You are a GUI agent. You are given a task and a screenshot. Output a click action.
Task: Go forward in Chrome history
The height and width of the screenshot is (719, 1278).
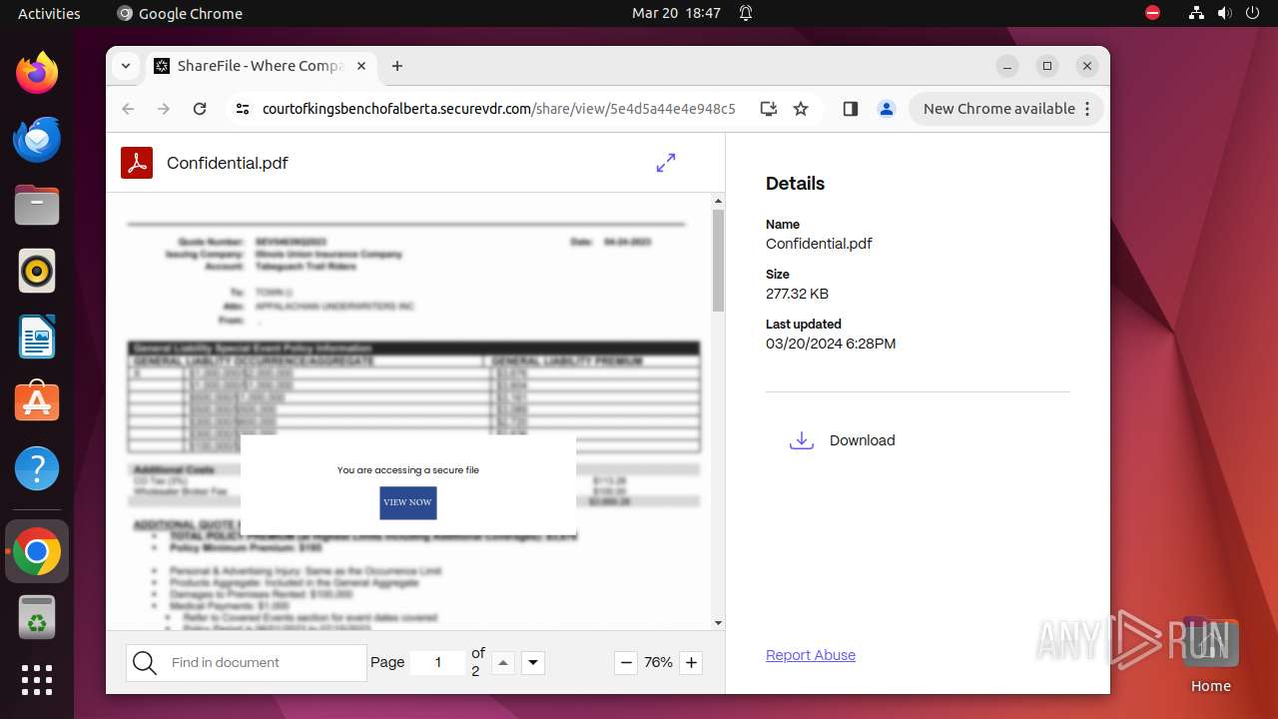click(x=164, y=109)
